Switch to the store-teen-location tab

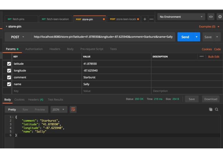124,19
